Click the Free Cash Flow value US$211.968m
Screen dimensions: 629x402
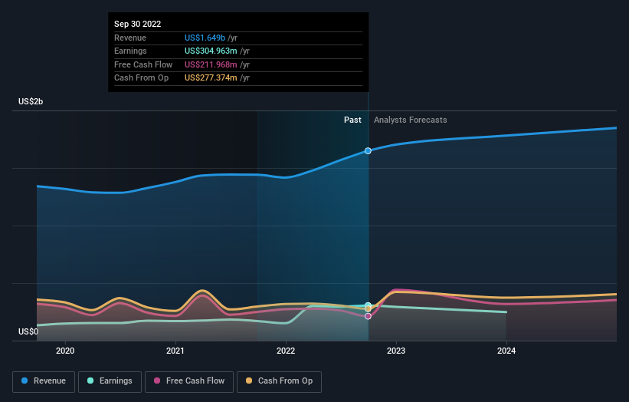tap(211, 64)
